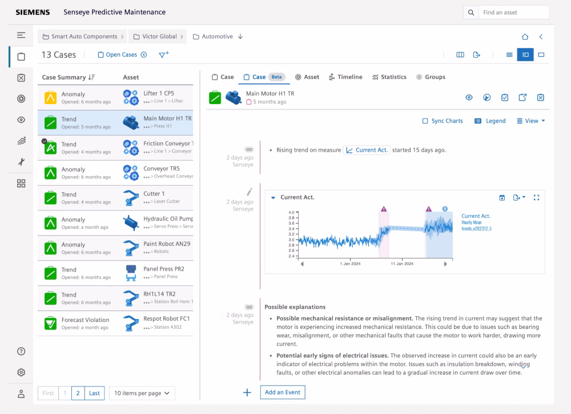
Task: Click the snooze case icon
Action: [486, 97]
